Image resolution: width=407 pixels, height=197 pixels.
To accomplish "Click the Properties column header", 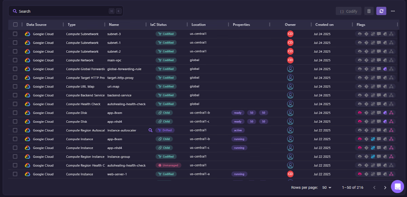I will (241, 25).
